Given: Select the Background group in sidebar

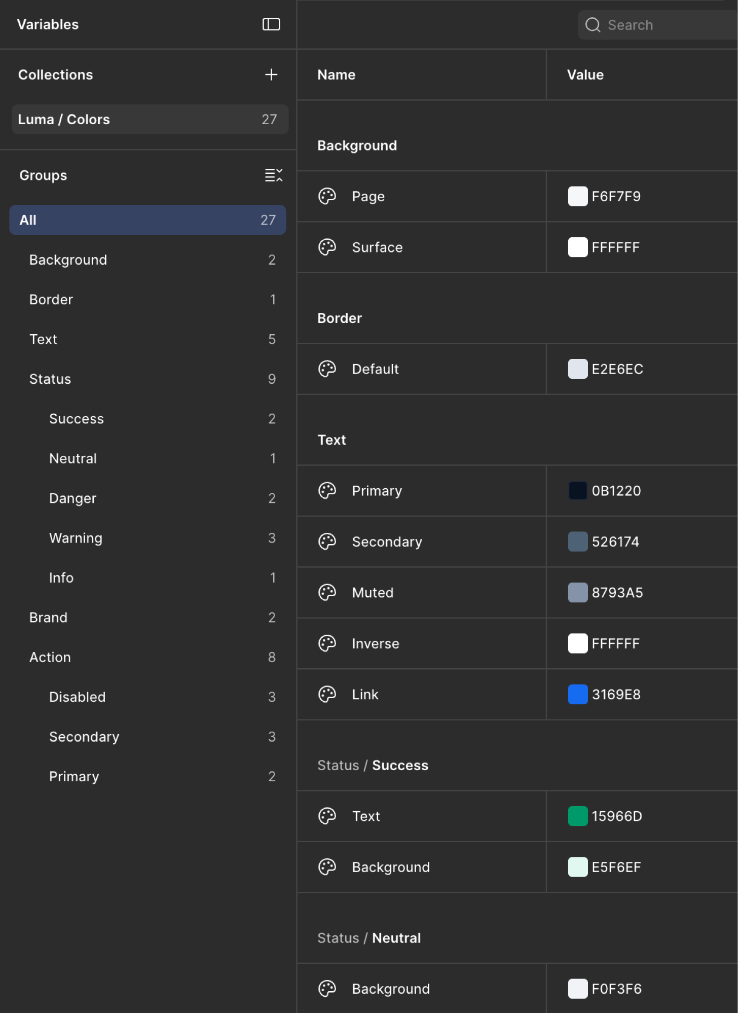Looking at the screenshot, I should (x=147, y=260).
